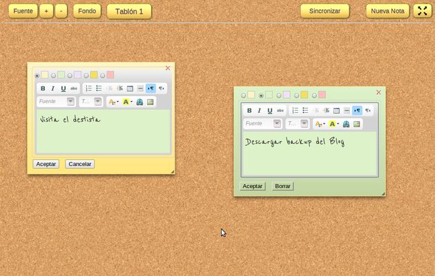
Task: Toggle italic in the dentista note
Action: click(52, 89)
